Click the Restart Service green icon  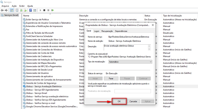coord(52,10)
